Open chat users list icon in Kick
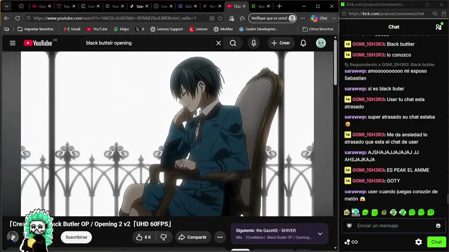449x252 pixels. click(439, 27)
